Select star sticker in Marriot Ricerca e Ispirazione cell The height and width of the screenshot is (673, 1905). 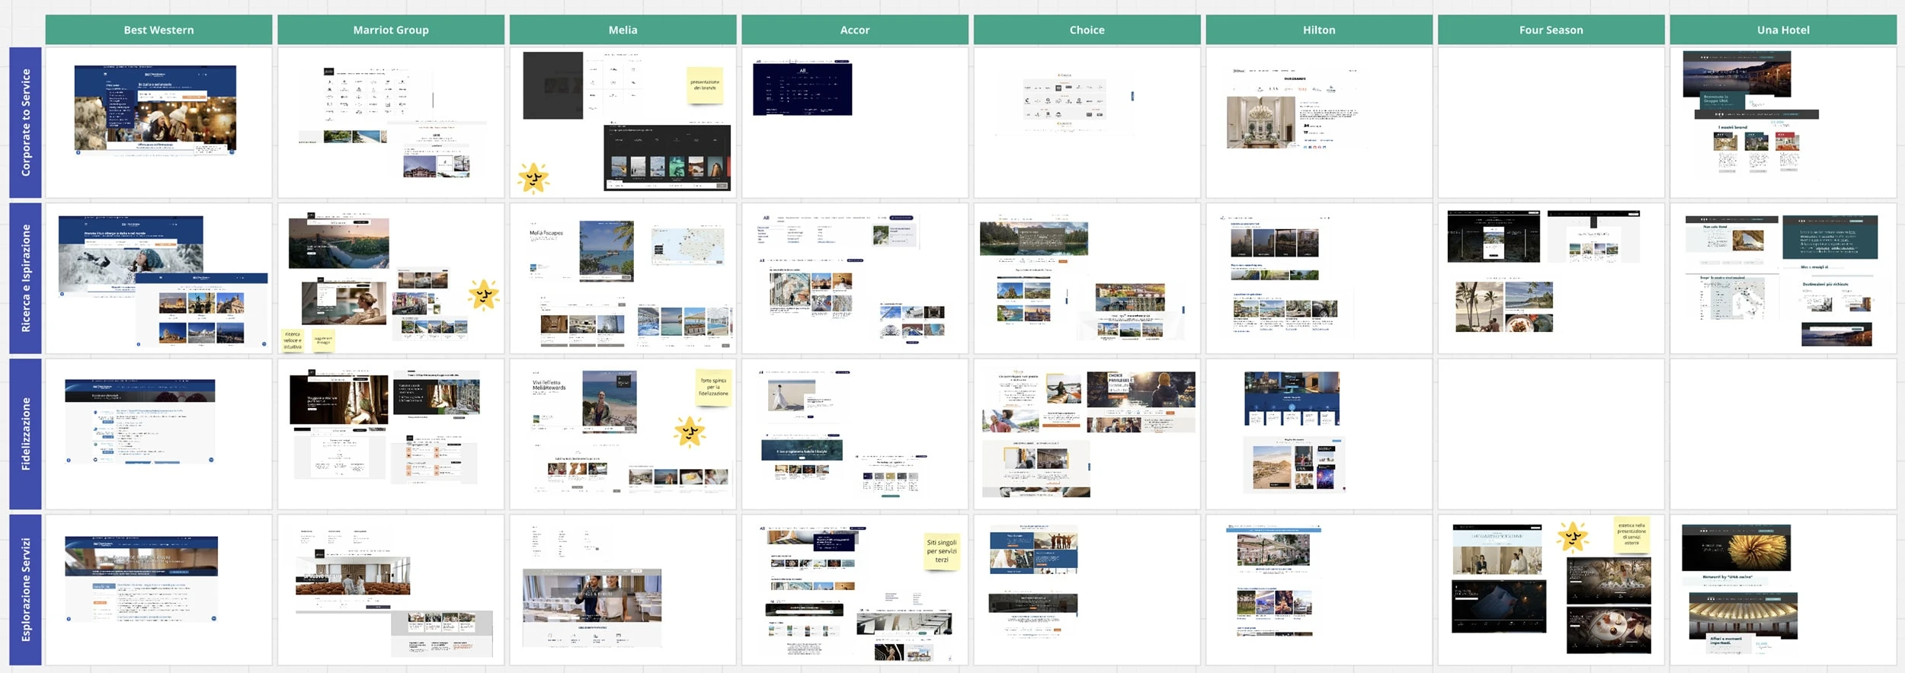[x=484, y=295]
